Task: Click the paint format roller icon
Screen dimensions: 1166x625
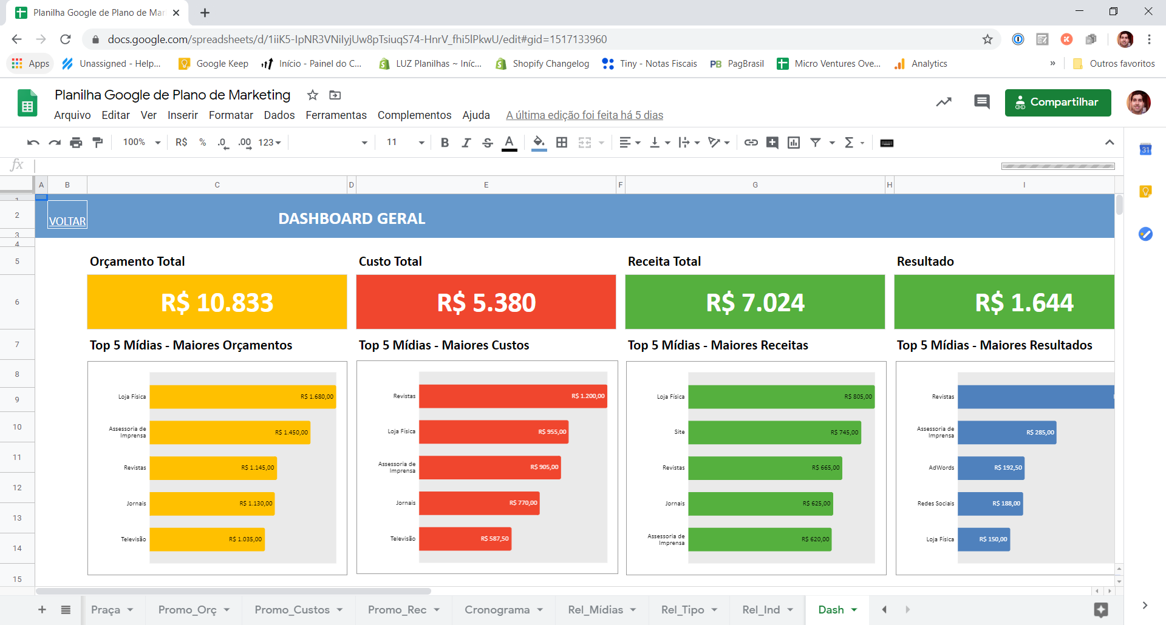Action: (97, 143)
